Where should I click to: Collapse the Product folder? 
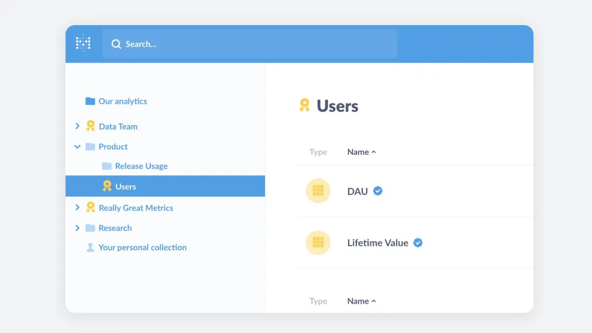pos(77,147)
